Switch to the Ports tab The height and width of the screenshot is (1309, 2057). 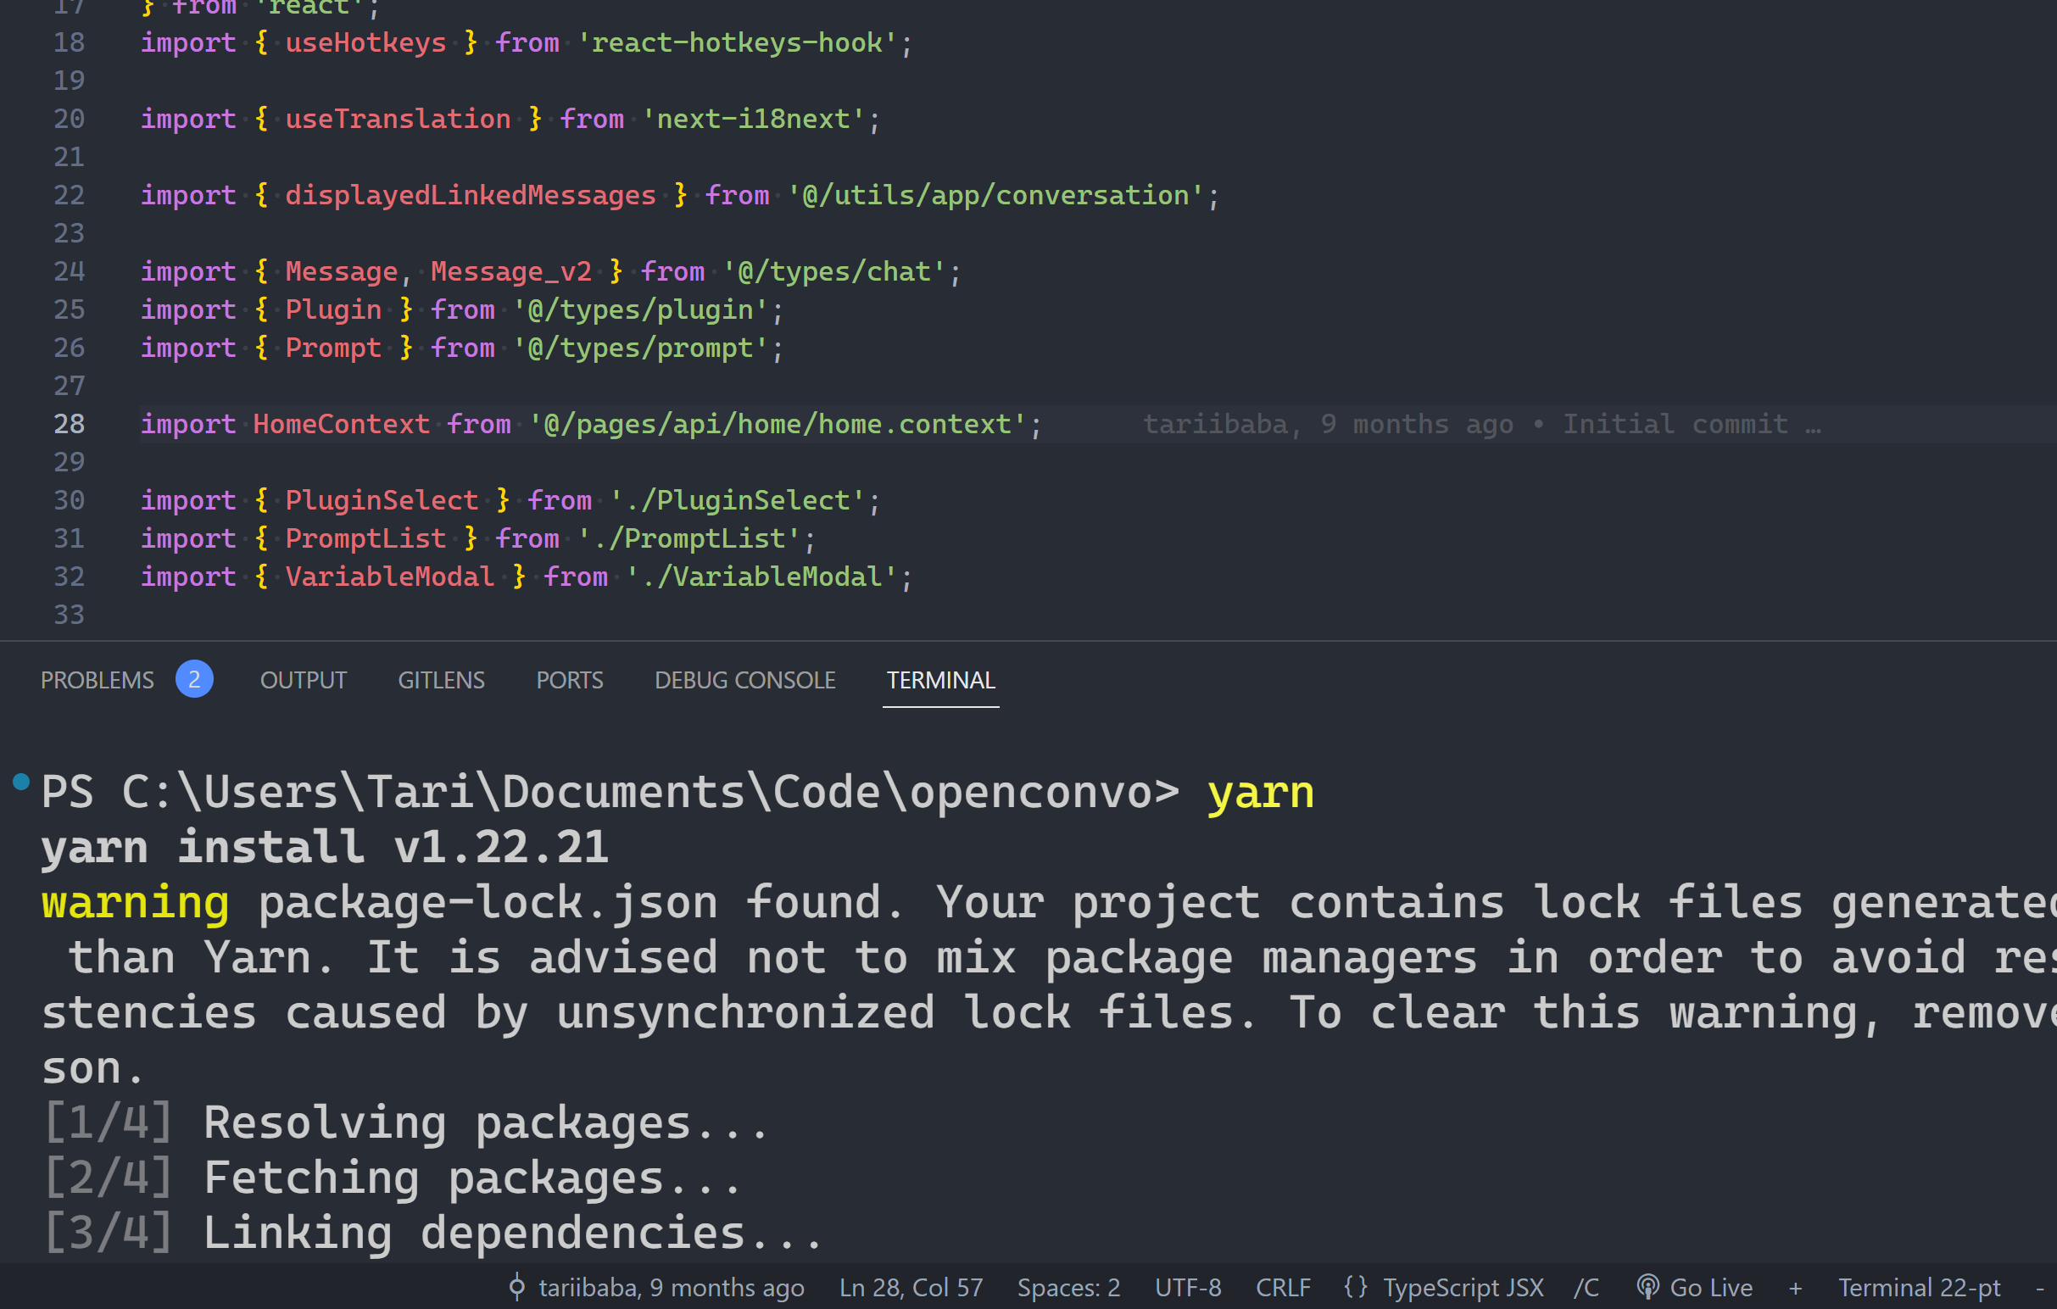pyautogui.click(x=569, y=680)
